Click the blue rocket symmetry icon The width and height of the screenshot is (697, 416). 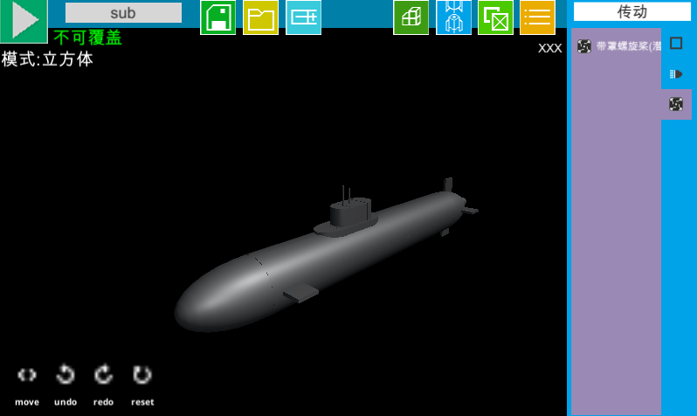pos(453,17)
